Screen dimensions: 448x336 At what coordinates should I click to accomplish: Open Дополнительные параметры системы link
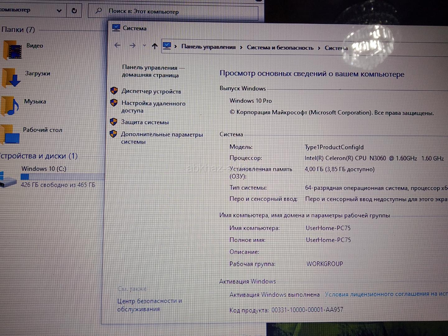pos(162,138)
